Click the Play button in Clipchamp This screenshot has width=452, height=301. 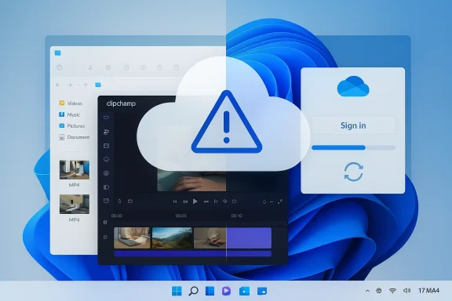click(195, 201)
